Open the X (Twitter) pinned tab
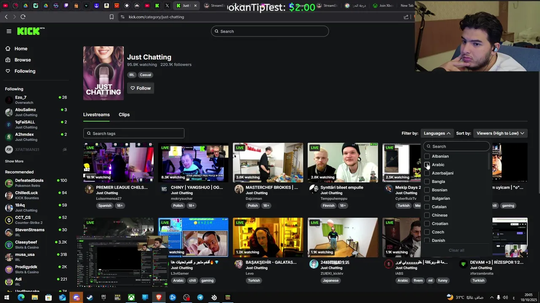Viewport: 540px width, 303px height. (x=167, y=5)
